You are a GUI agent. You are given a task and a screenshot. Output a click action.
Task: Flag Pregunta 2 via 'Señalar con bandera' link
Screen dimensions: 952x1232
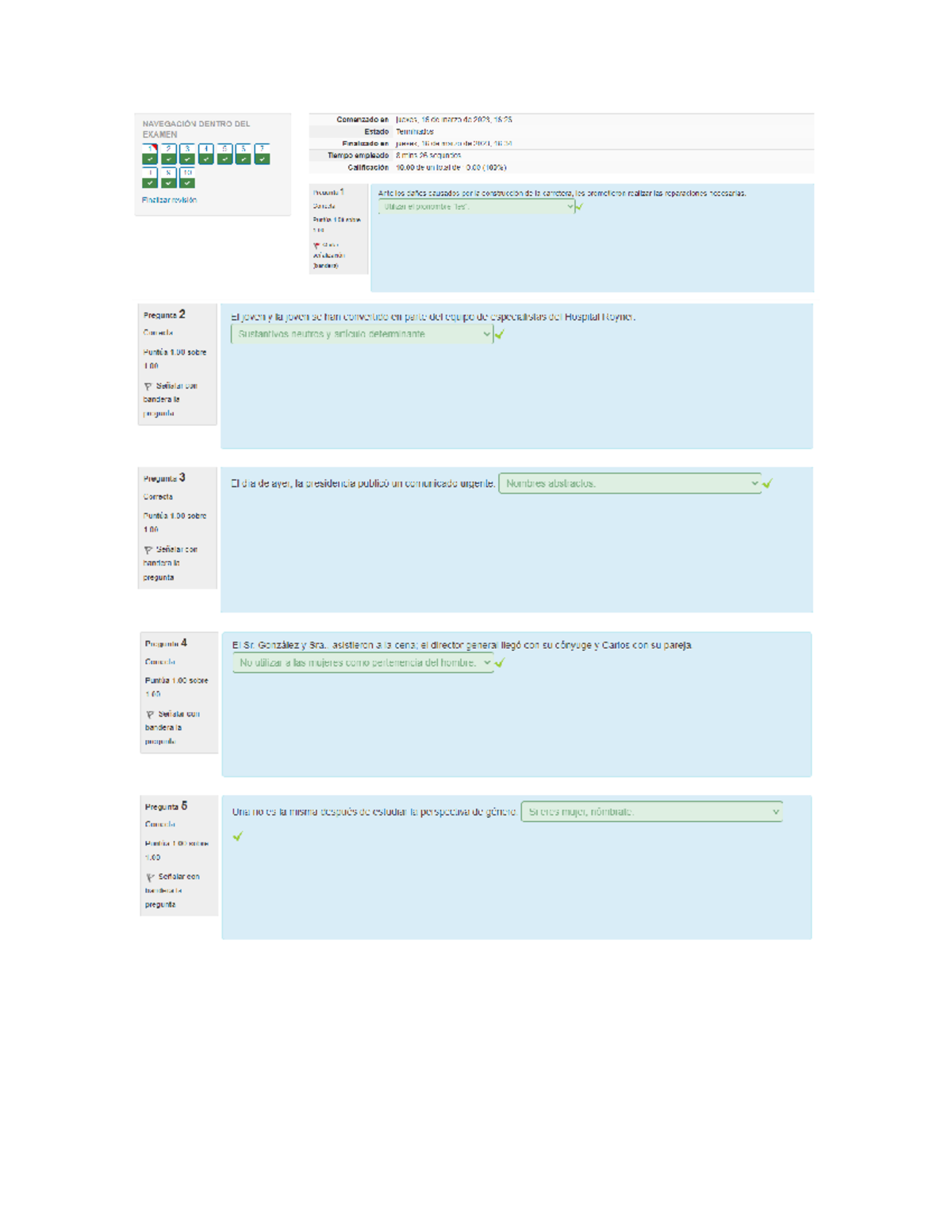[x=171, y=400]
